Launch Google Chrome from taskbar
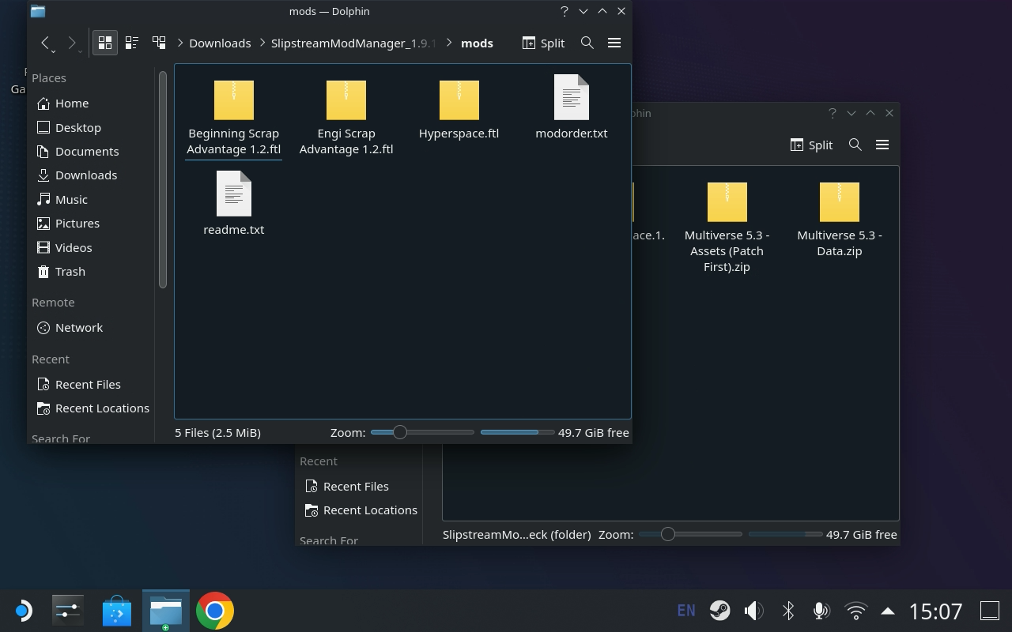The width and height of the screenshot is (1012, 632). click(215, 611)
